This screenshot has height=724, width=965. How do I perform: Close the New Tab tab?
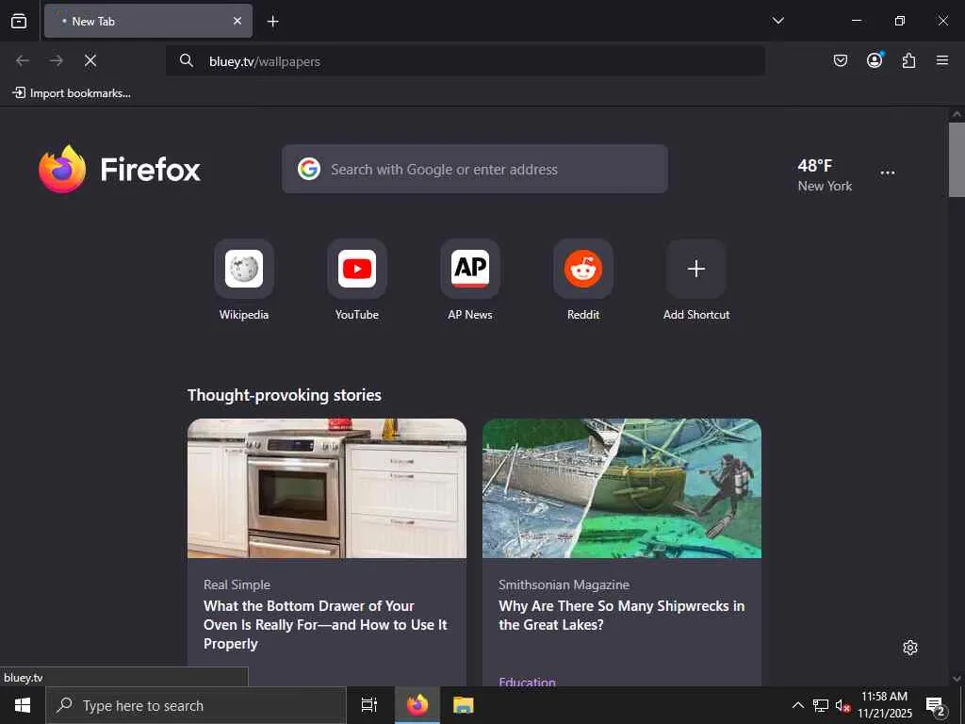pyautogui.click(x=237, y=21)
